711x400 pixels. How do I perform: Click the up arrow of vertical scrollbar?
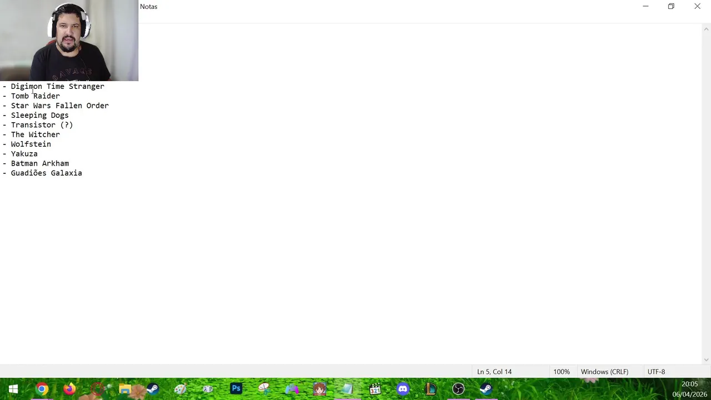tap(707, 28)
